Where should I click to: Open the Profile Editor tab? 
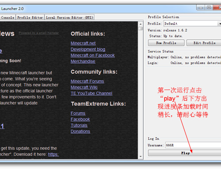click(30, 18)
